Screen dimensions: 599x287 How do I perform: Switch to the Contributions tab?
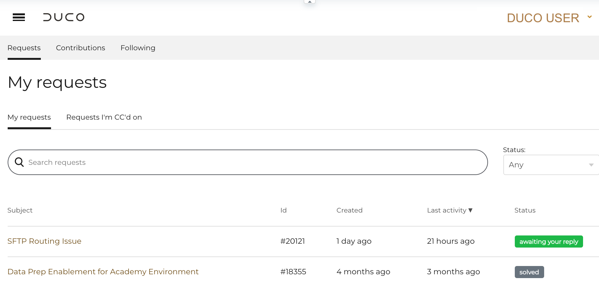81,48
